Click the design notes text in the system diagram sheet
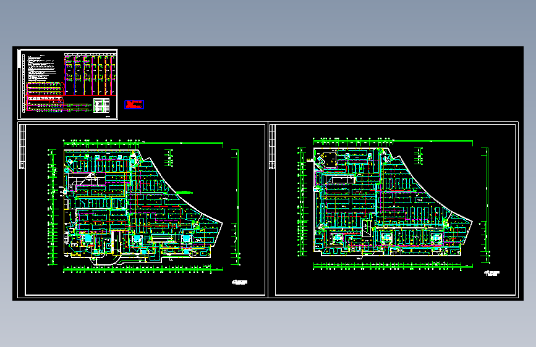536x347 pixels. 41,67
